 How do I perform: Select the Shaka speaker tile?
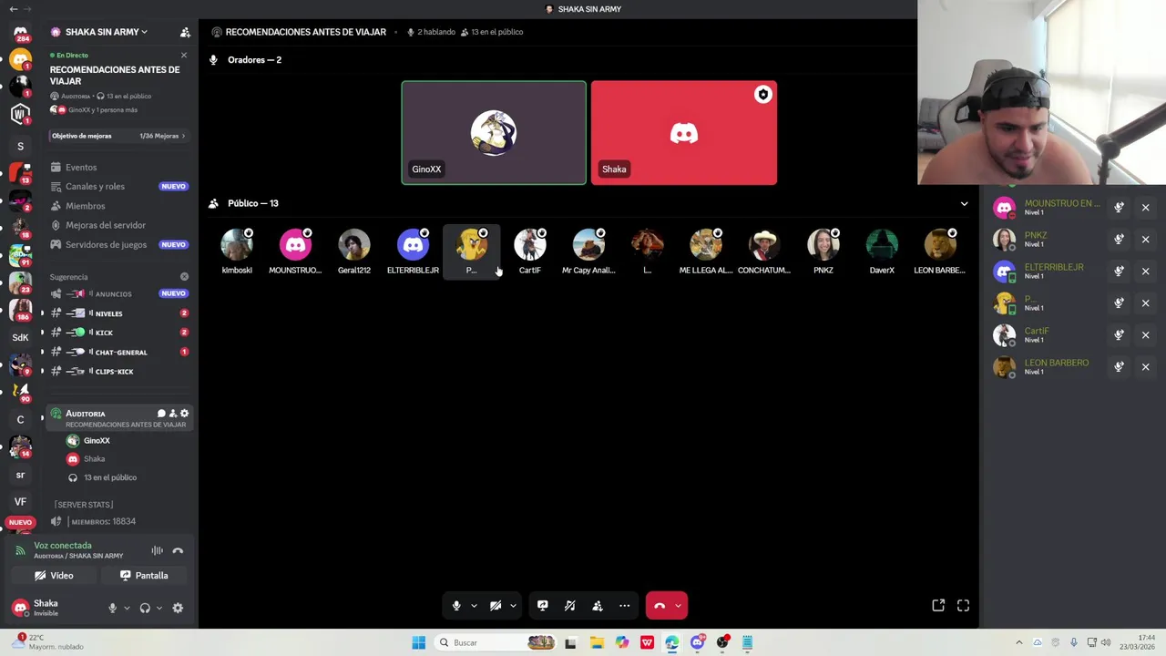684,133
